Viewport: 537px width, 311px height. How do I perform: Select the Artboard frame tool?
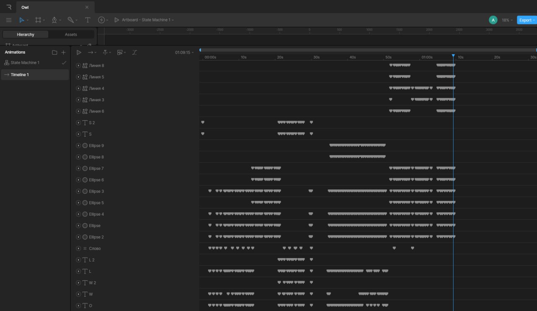(x=38, y=20)
